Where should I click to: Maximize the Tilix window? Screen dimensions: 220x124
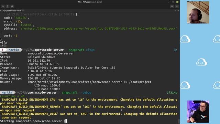coord(173,2)
